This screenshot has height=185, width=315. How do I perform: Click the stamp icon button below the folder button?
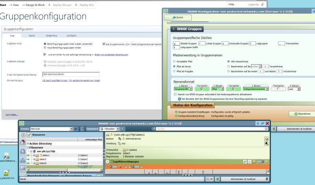click(267, 143)
